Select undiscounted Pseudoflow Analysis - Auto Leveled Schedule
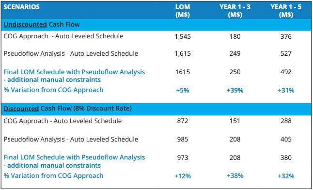The image size is (313, 190). (x=71, y=53)
